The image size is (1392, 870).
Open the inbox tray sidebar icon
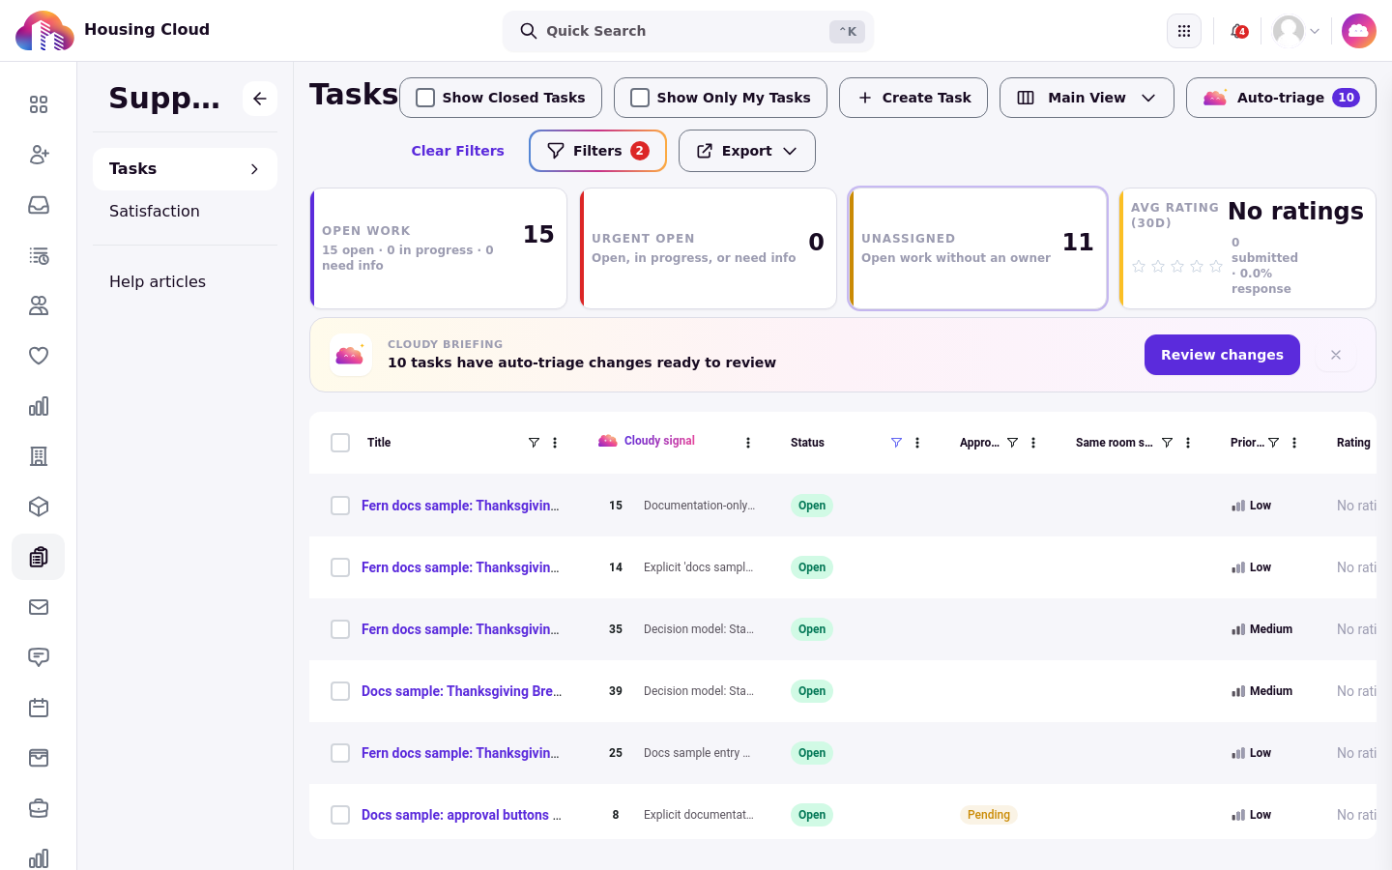[x=39, y=205]
